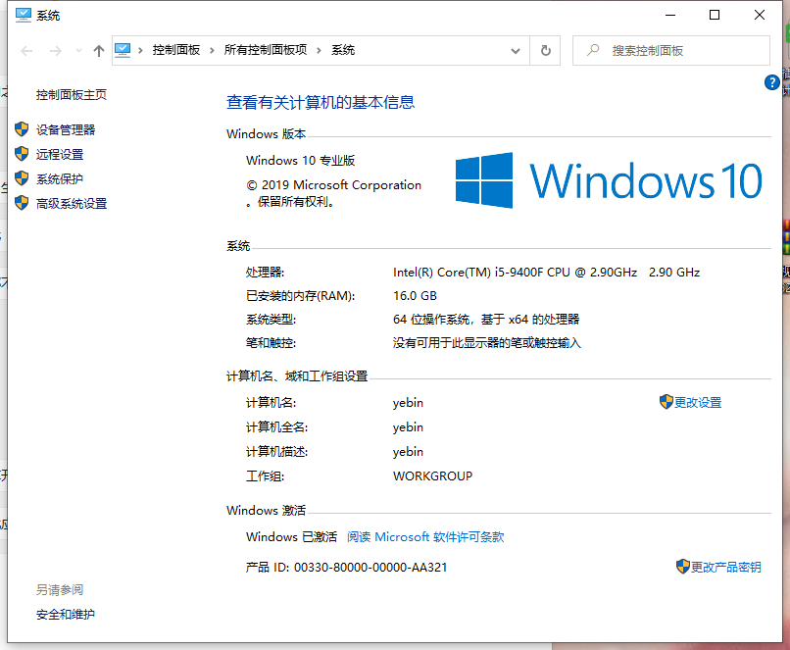Click the 更改产品密钥 link
Screen dimensions: 790x650
[x=727, y=567]
